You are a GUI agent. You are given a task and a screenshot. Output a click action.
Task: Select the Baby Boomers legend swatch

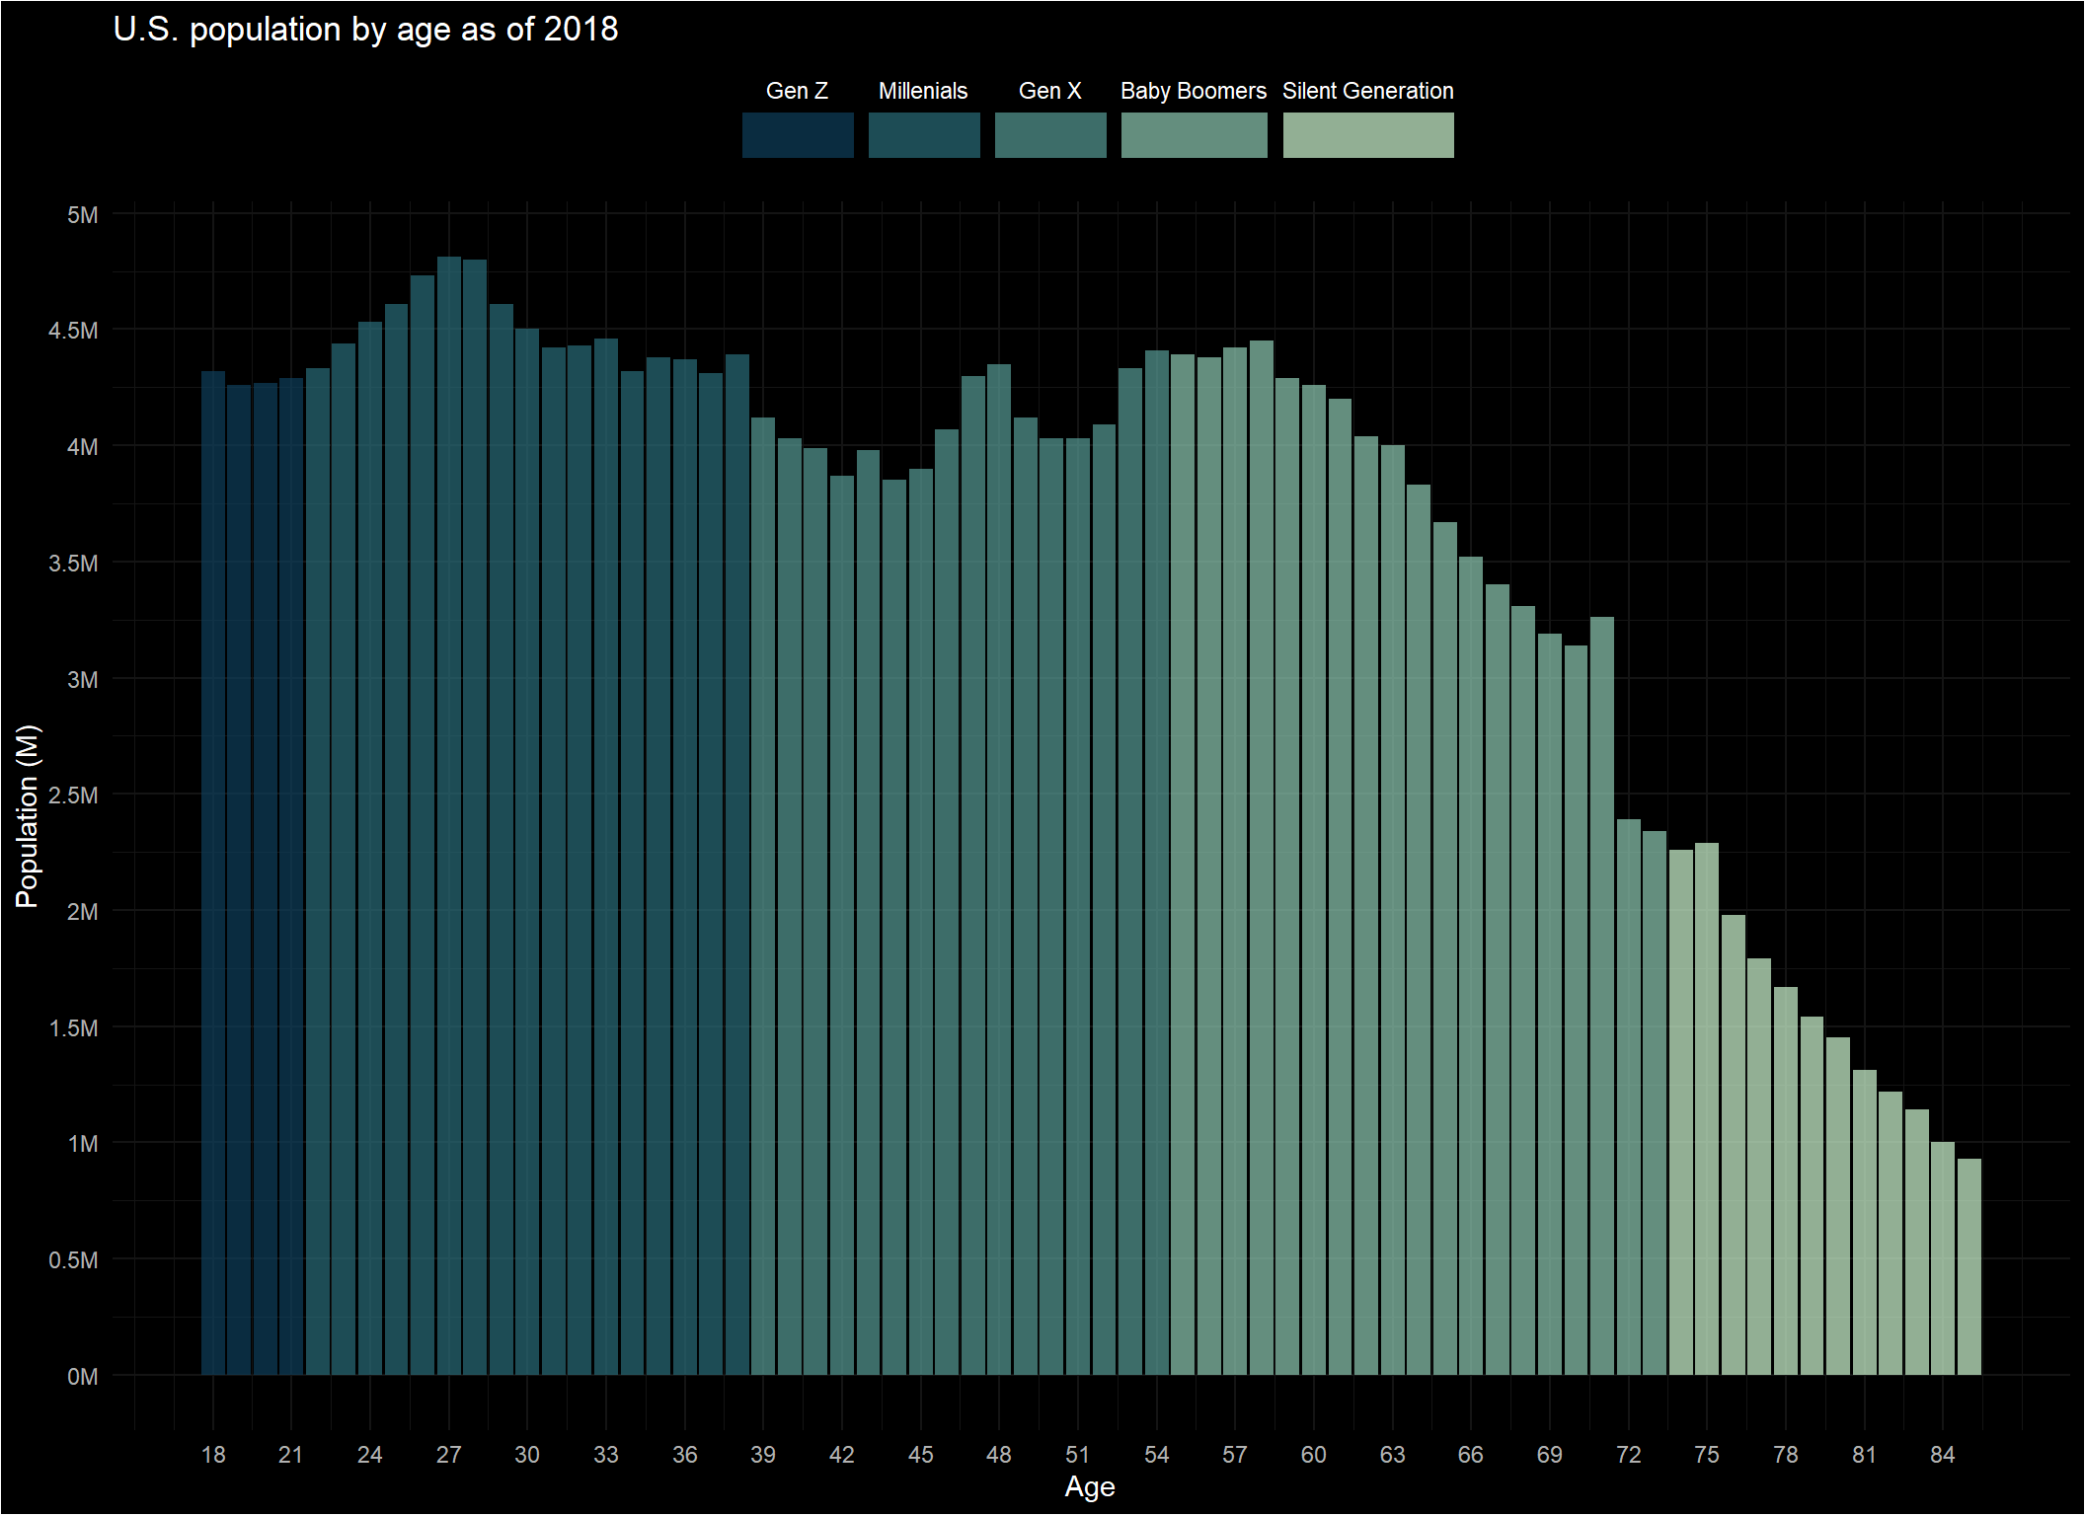point(1194,135)
